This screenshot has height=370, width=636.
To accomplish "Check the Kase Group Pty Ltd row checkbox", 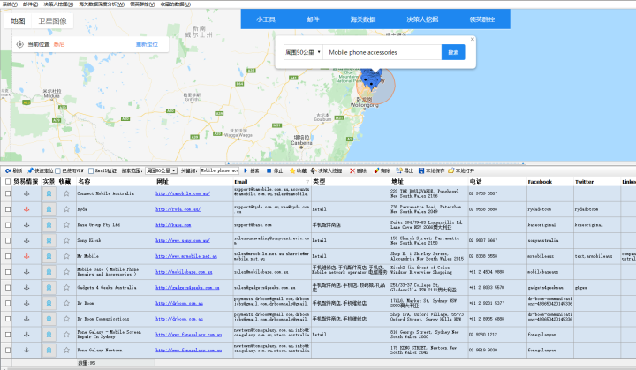I will click(8, 225).
